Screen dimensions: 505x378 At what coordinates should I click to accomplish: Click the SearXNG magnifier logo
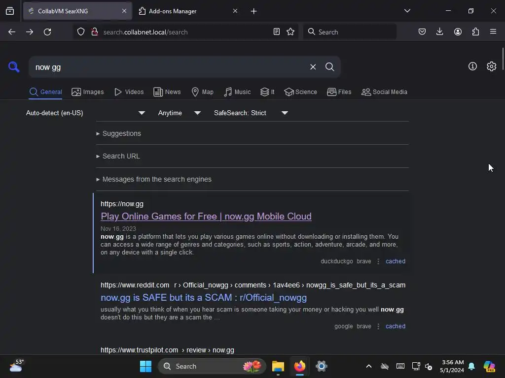pos(14,67)
